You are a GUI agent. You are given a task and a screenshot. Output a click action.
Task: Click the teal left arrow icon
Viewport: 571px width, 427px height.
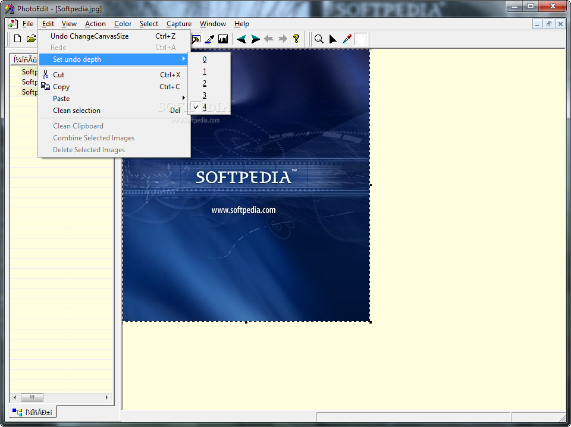(x=241, y=39)
